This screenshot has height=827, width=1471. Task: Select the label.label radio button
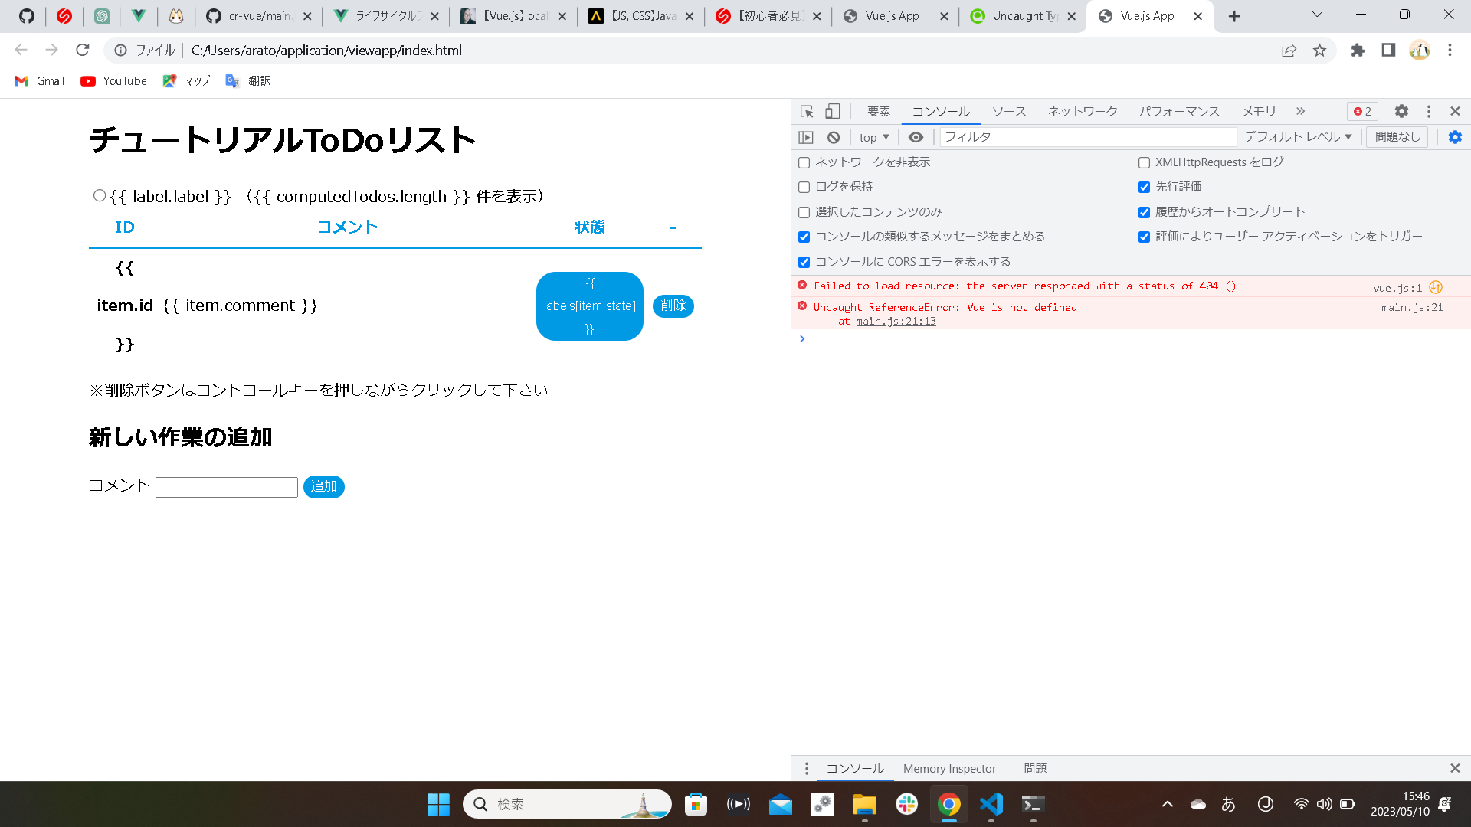[x=100, y=196]
